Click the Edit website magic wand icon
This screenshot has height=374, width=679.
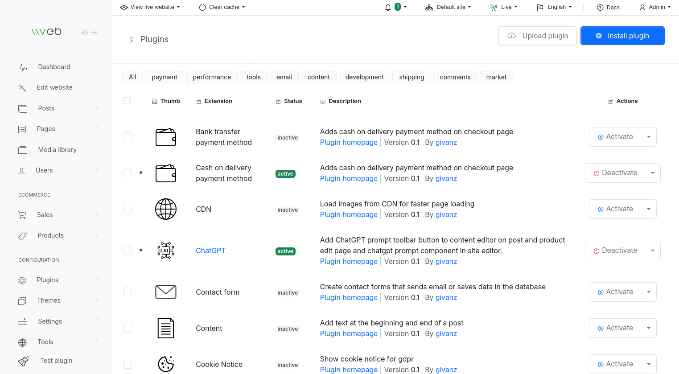click(x=22, y=88)
